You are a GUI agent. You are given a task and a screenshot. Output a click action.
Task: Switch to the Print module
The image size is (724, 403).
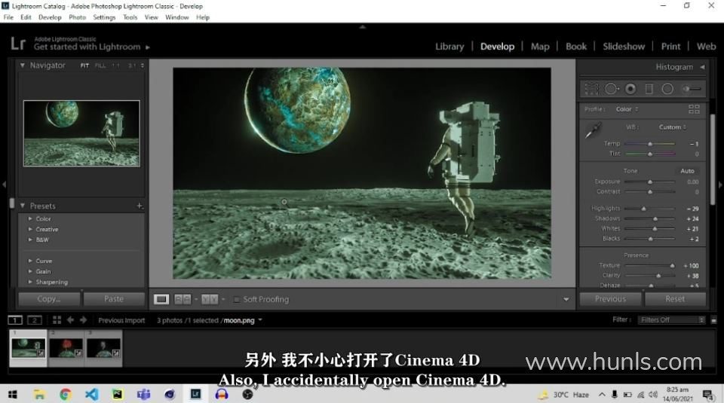tap(670, 47)
